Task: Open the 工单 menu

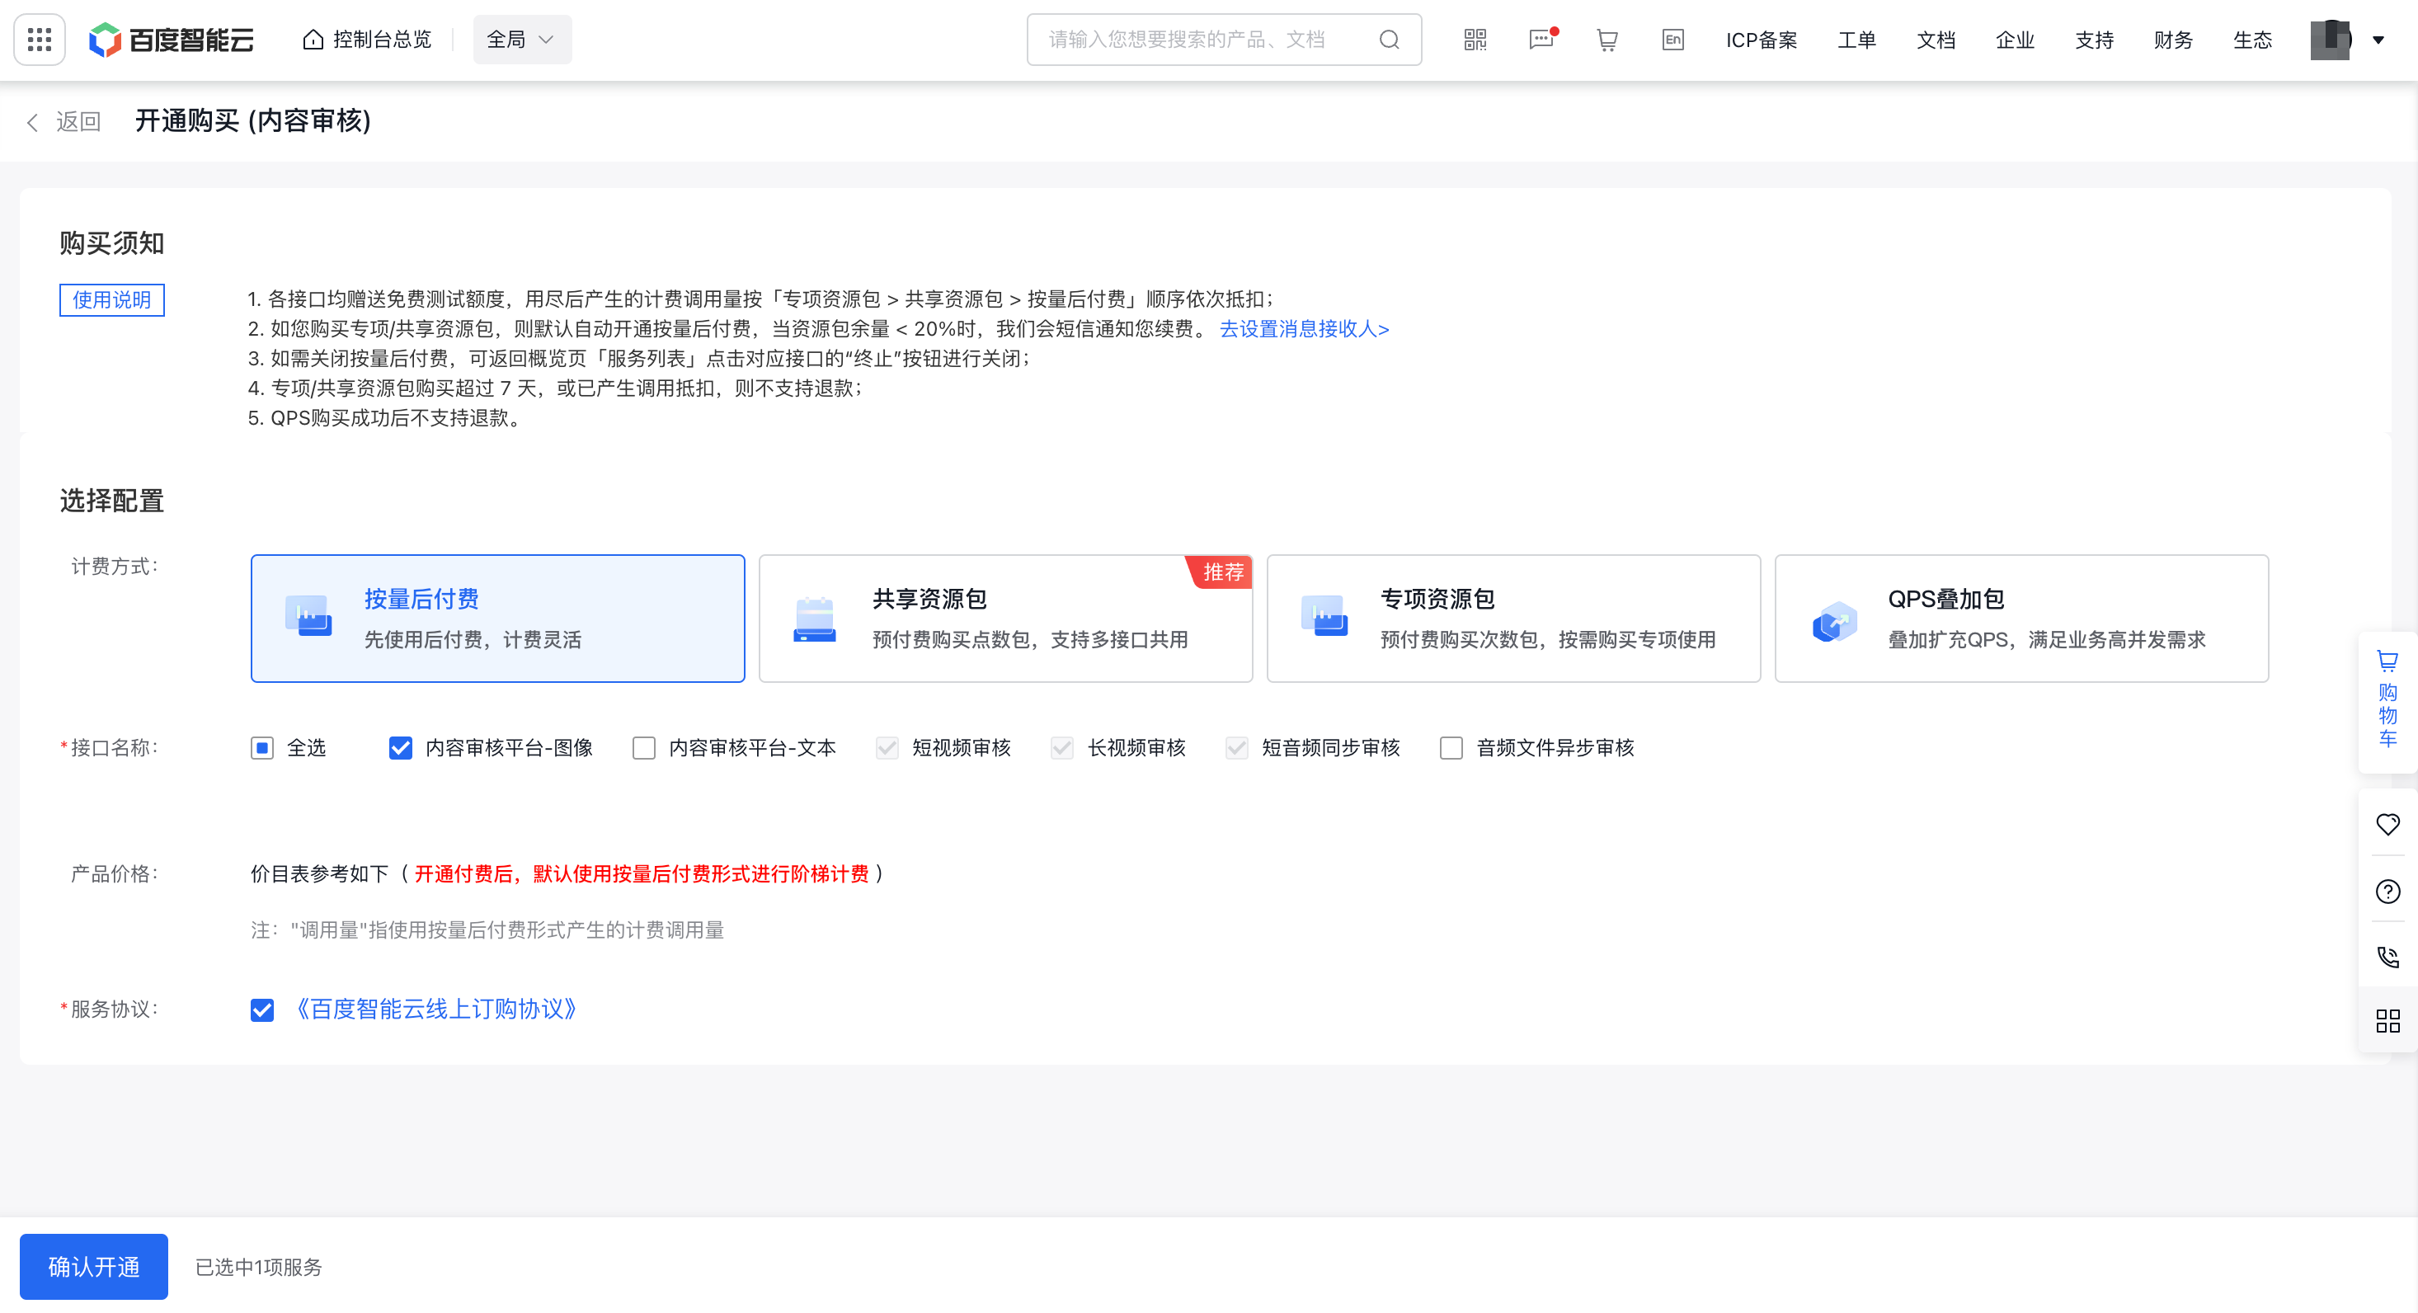Action: coord(1856,40)
